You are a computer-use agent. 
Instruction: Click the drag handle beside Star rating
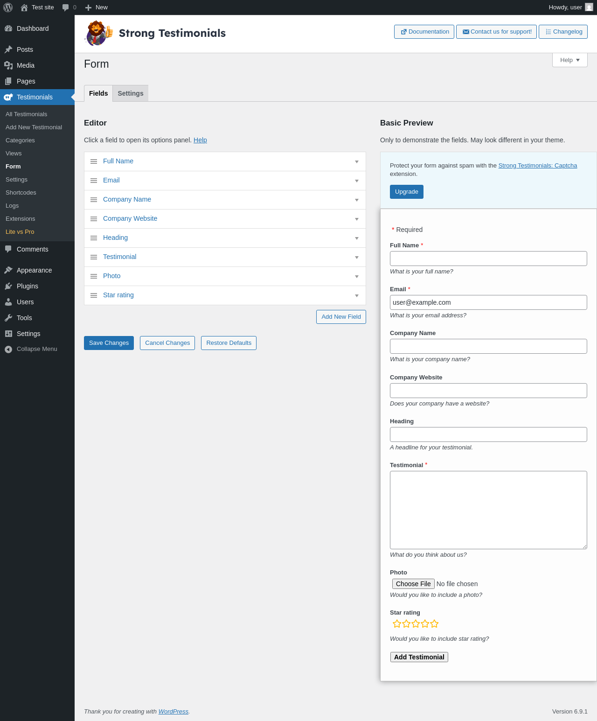tap(94, 295)
